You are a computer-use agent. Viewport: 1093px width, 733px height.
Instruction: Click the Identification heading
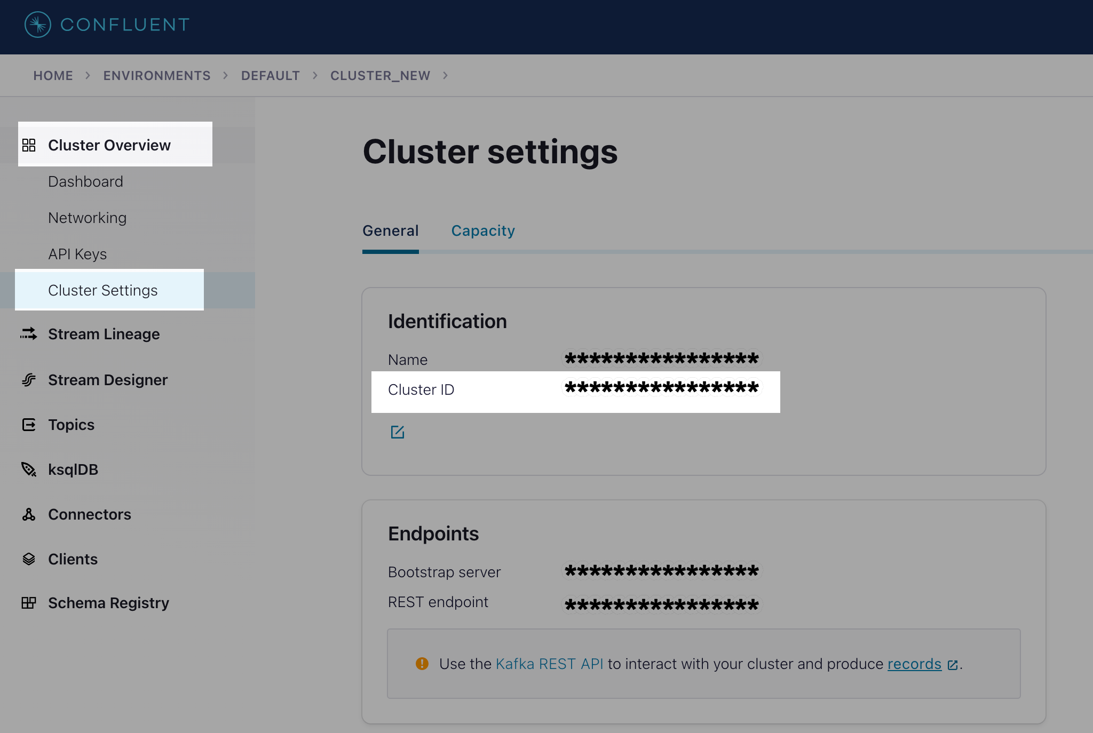pyautogui.click(x=447, y=321)
